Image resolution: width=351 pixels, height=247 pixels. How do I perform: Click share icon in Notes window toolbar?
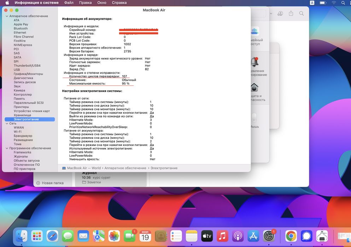tap(291, 13)
